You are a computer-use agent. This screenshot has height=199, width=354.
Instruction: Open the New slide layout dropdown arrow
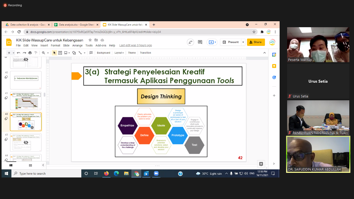point(13,53)
